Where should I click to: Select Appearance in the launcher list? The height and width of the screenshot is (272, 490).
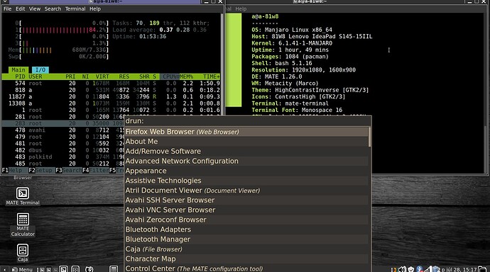[x=246, y=171]
